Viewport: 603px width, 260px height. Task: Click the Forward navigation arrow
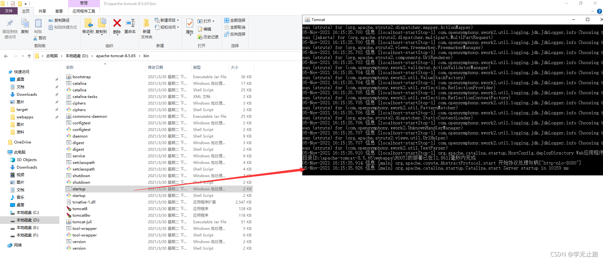click(15, 56)
